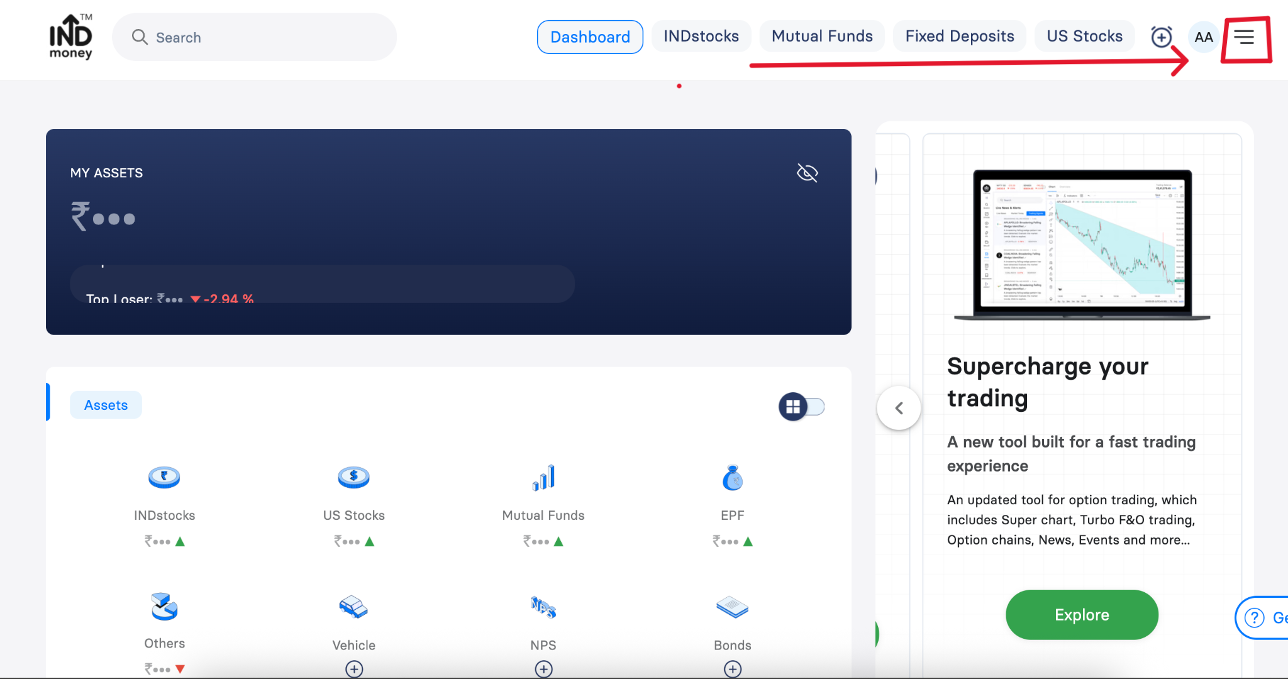Go to previous carousel card
The image size is (1288, 679).
tap(899, 408)
